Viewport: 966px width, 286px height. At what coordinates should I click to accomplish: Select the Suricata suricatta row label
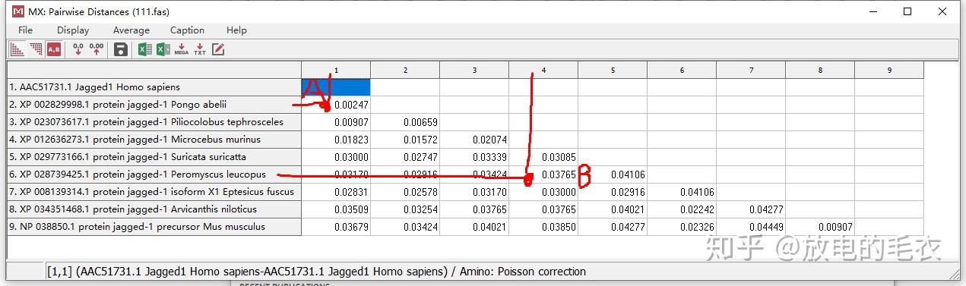point(154,157)
